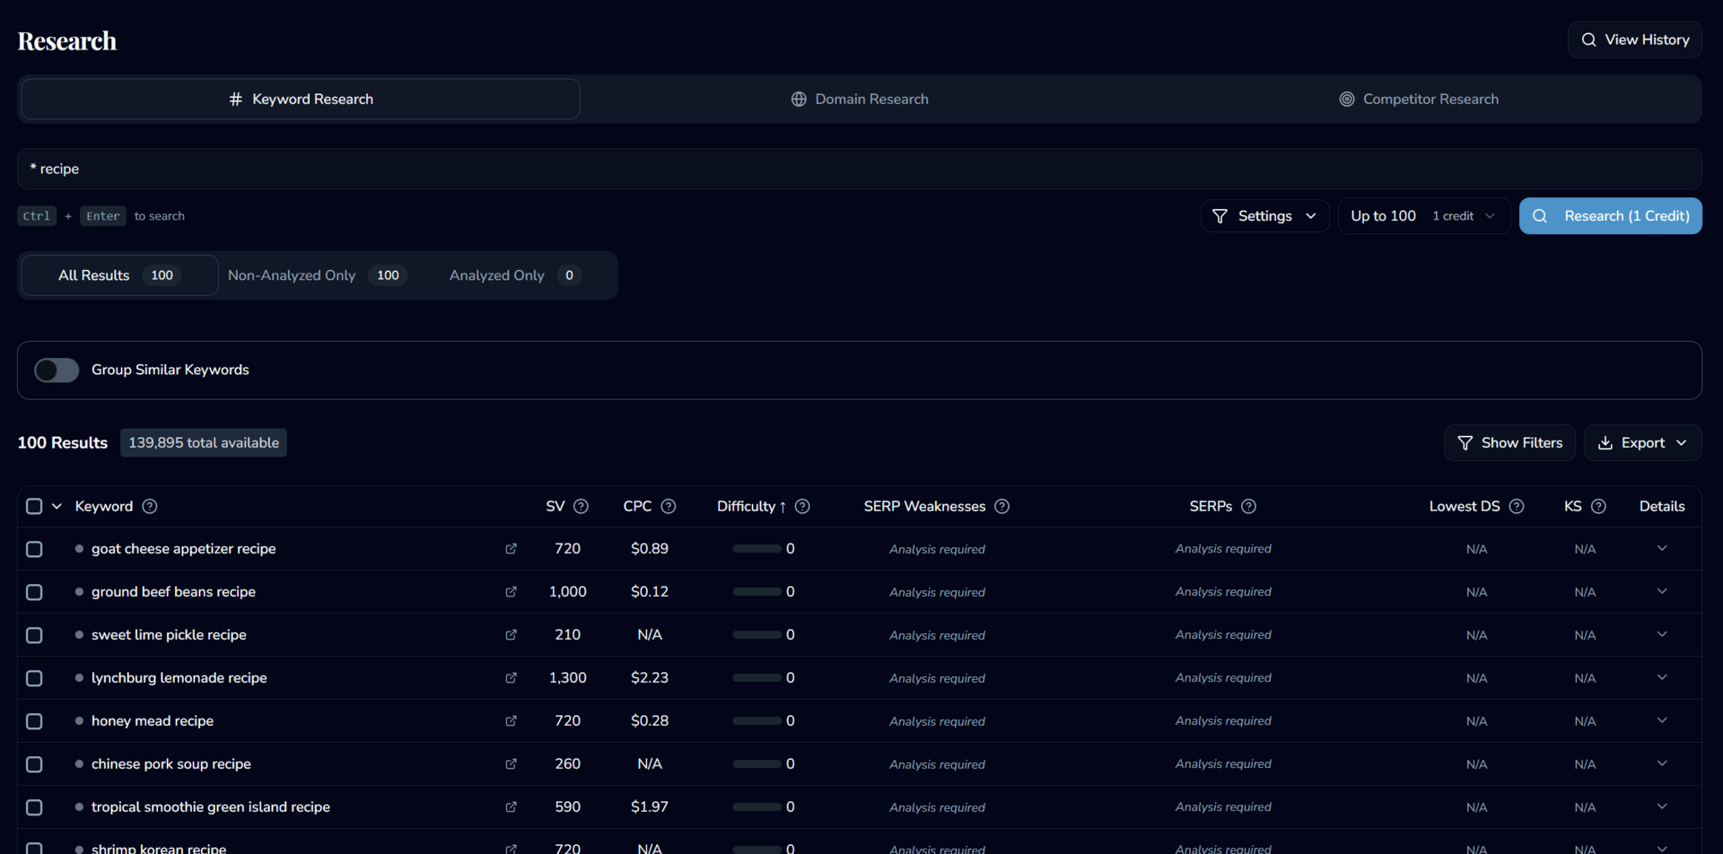
Task: Show help icon next to Difficulty column
Action: (802, 506)
